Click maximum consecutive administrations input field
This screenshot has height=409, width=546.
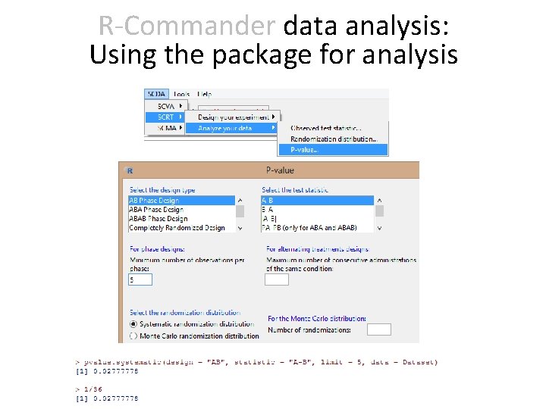276,279
